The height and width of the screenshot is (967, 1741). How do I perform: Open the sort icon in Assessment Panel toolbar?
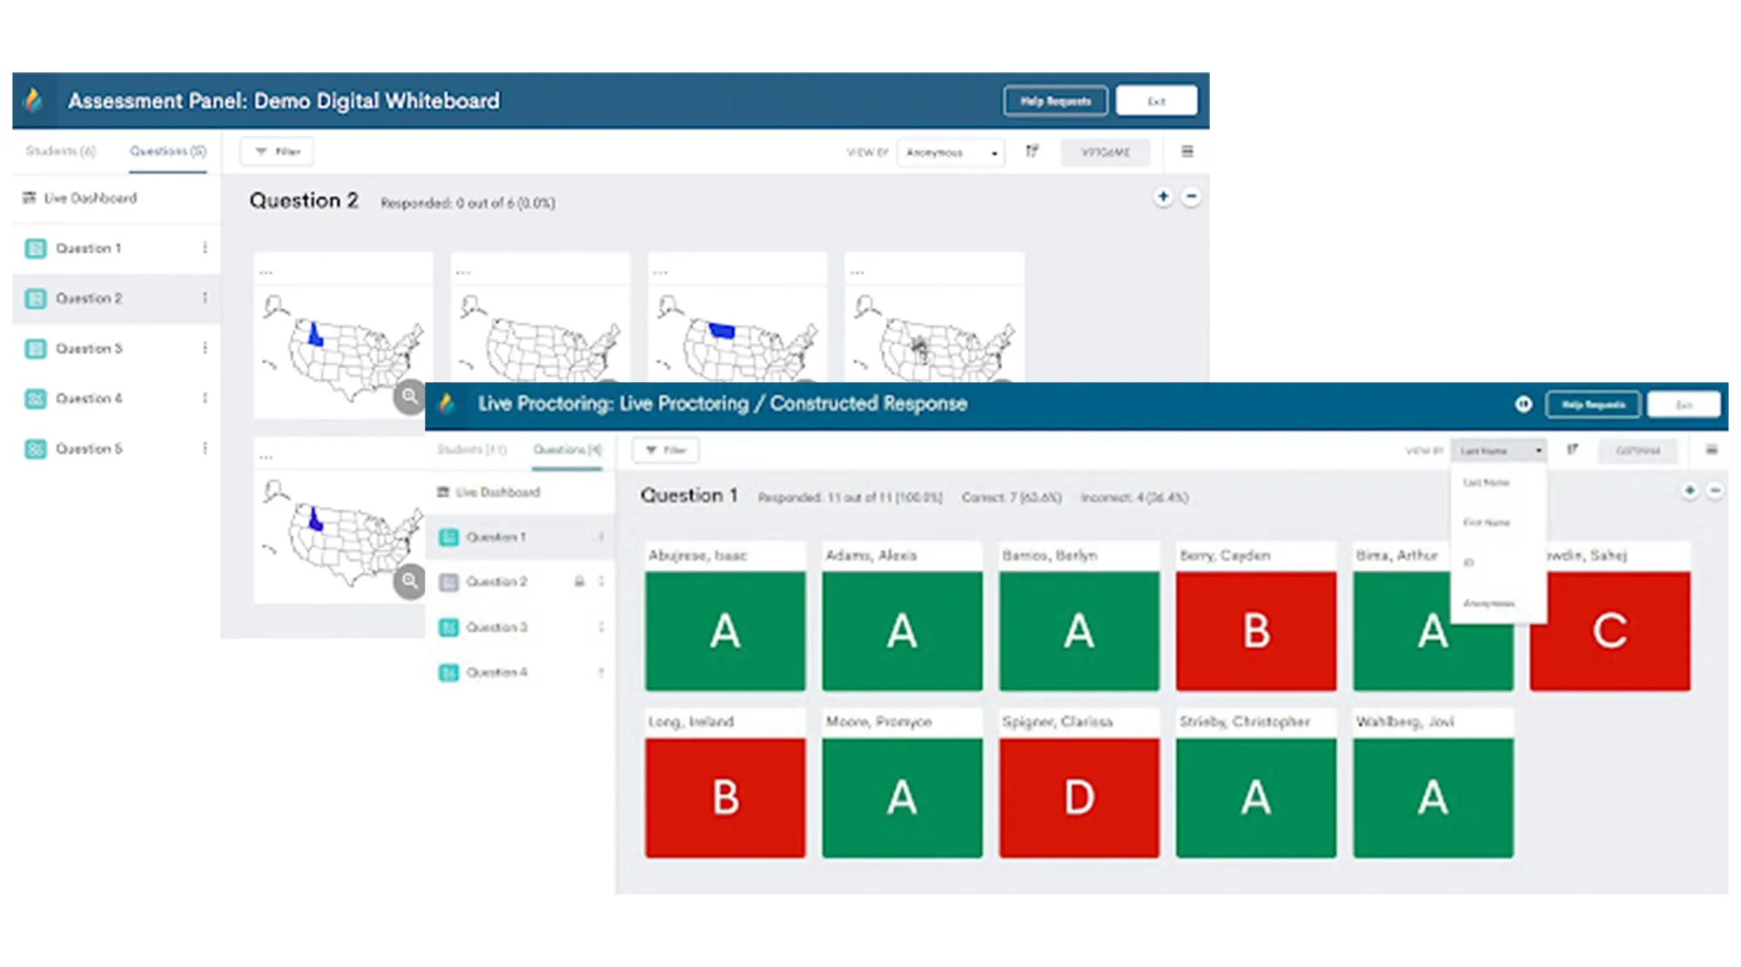[1032, 151]
